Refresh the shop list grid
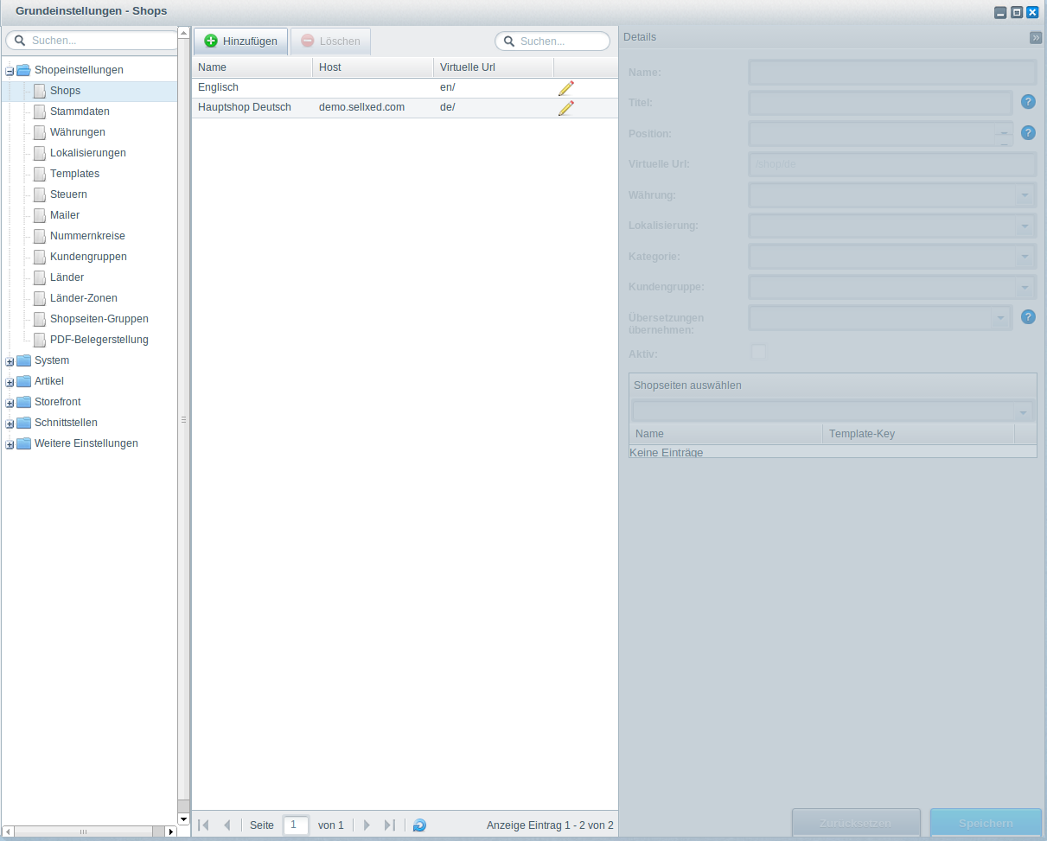 (x=419, y=825)
